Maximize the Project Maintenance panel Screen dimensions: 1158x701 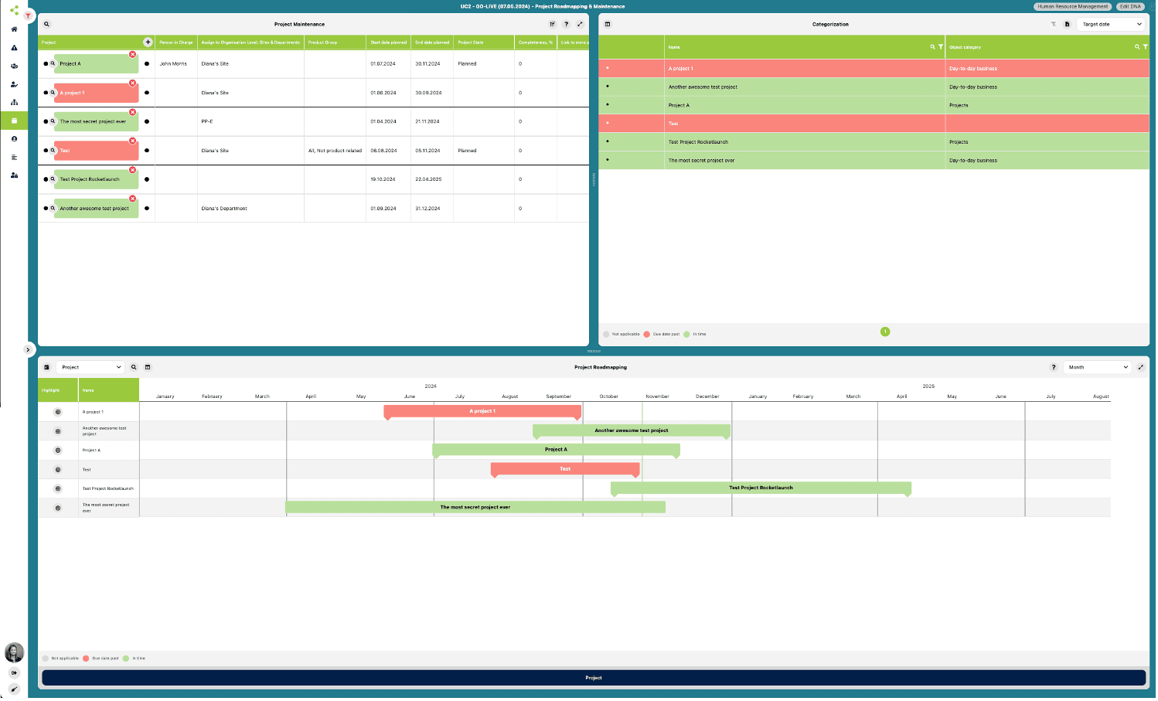(581, 24)
